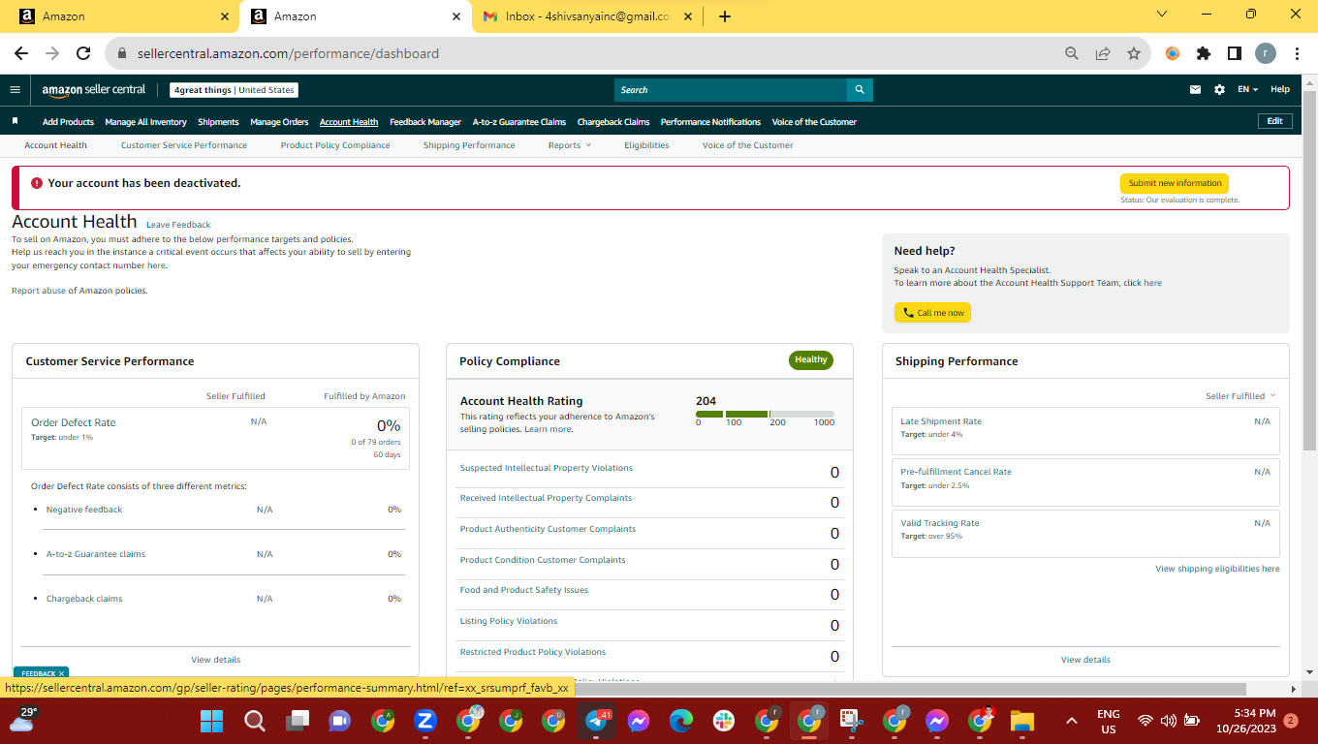Open the Seller Central hamburger menu

[15, 90]
